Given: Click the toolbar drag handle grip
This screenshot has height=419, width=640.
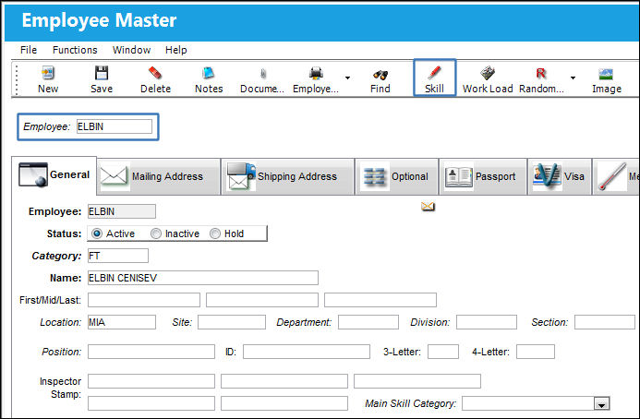Looking at the screenshot, I should [x=17, y=80].
